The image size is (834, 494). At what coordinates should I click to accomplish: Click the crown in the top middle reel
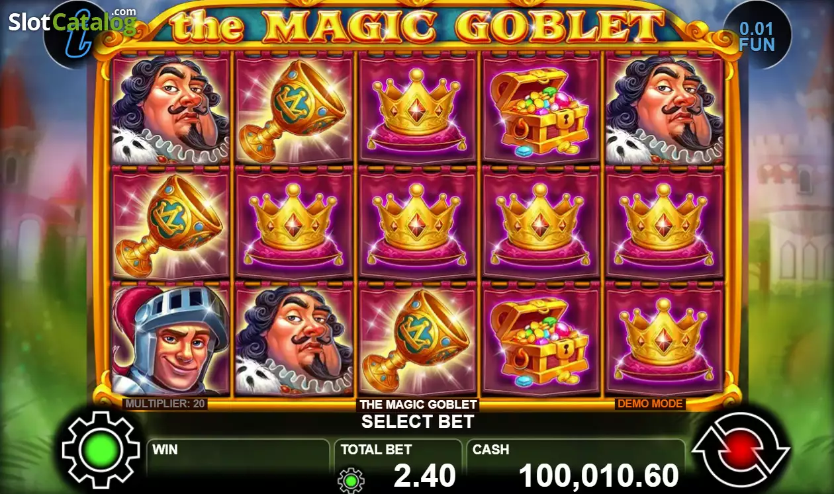coord(417,108)
